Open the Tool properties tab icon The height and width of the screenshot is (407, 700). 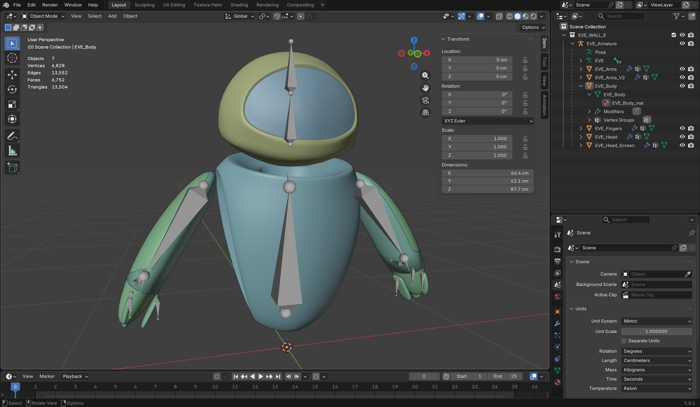tap(558, 234)
